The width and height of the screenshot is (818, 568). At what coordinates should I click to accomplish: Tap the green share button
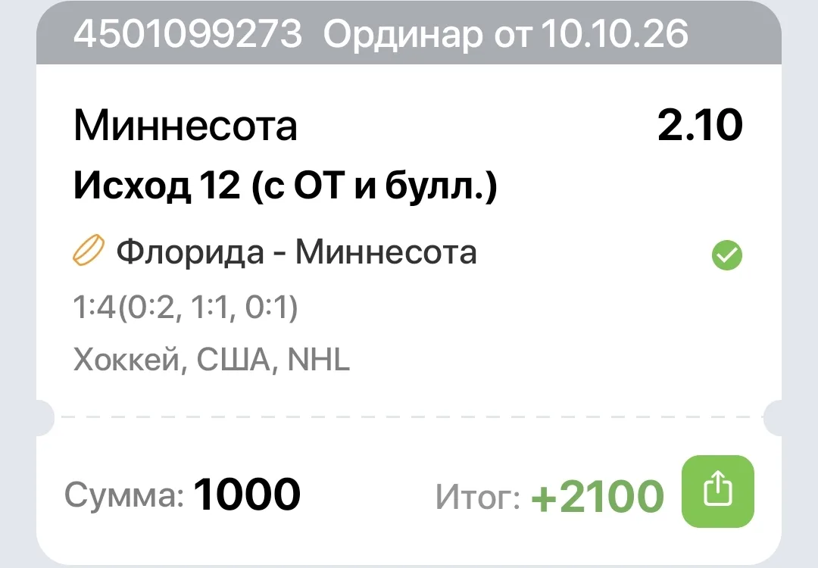718,492
